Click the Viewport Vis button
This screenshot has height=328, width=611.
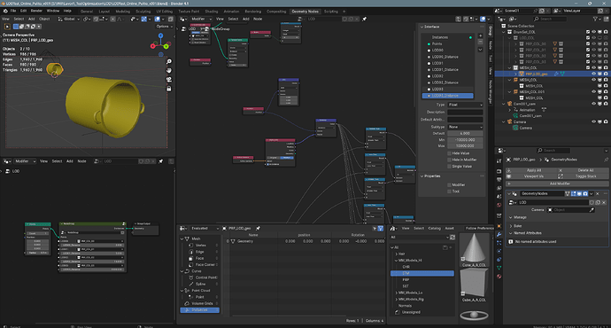(530, 176)
